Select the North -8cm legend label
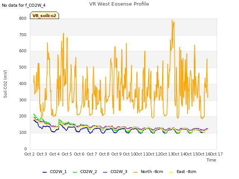239x179 pixels. click(x=152, y=172)
